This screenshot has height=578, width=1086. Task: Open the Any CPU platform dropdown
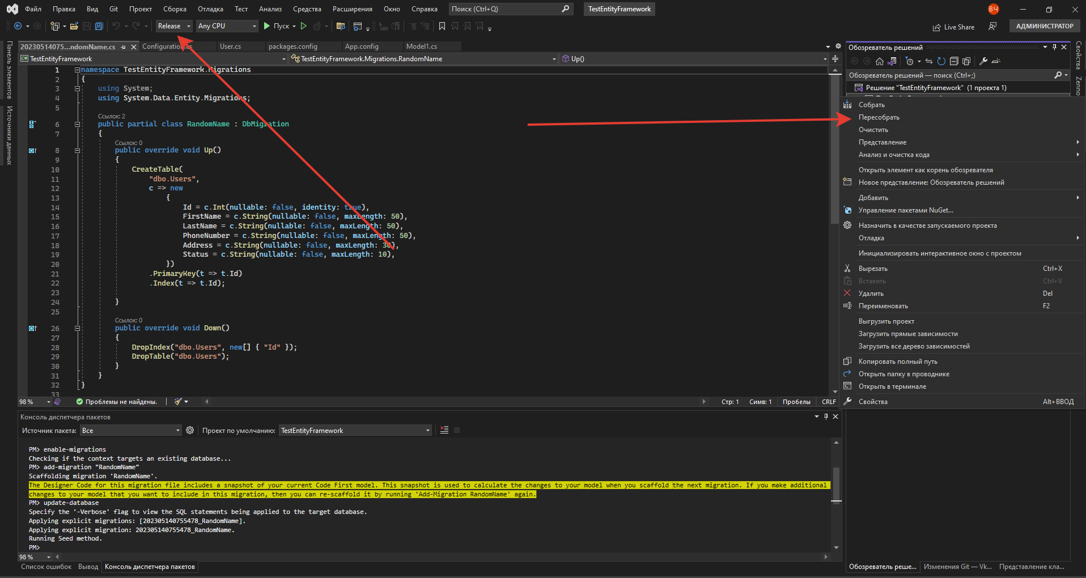click(x=227, y=26)
